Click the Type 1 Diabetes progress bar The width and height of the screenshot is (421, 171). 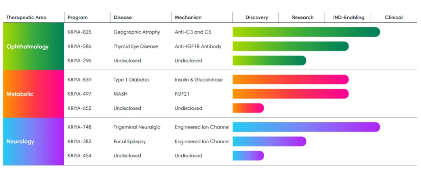(290, 80)
